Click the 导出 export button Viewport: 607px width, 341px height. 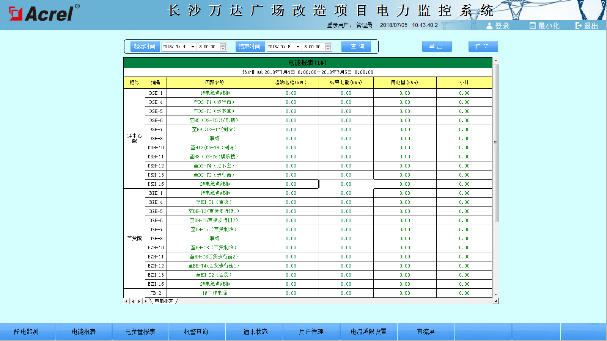point(437,47)
